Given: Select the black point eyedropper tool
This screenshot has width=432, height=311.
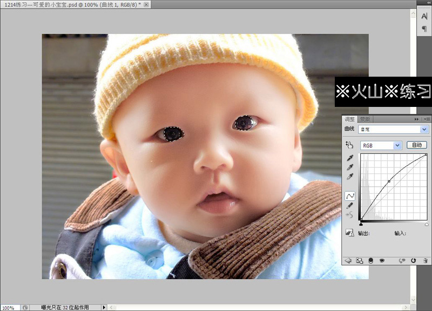Looking at the screenshot, I should click(349, 157).
